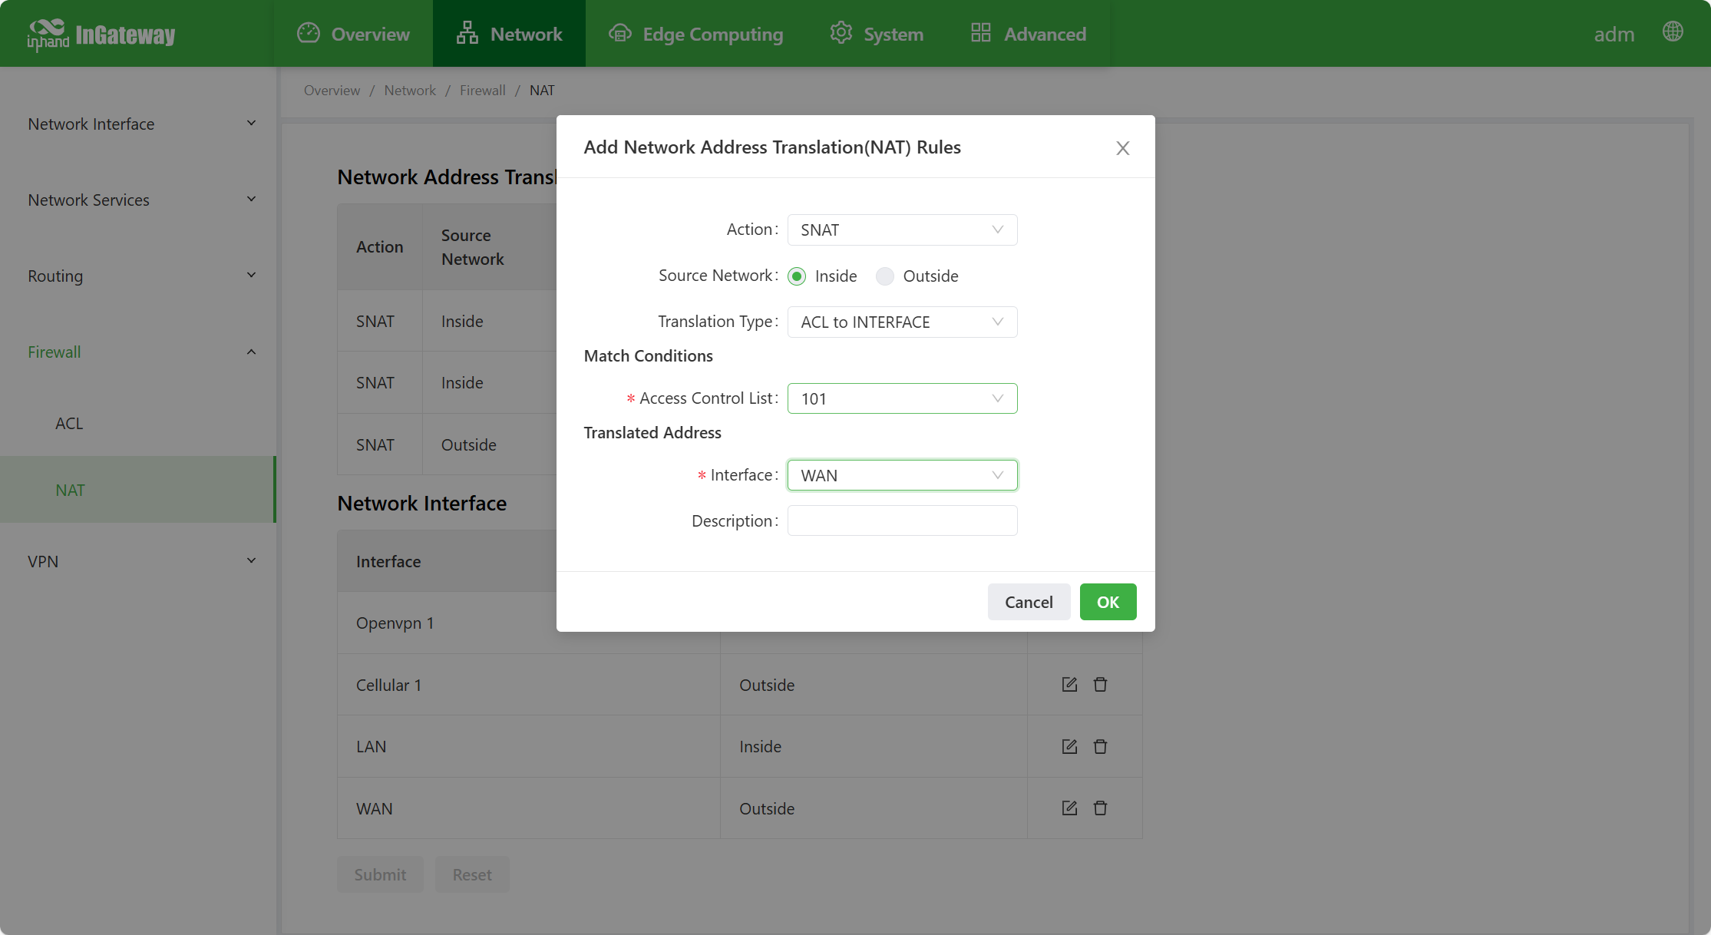
Task: Click delete trash icon for Cellular 1
Action: tap(1100, 684)
